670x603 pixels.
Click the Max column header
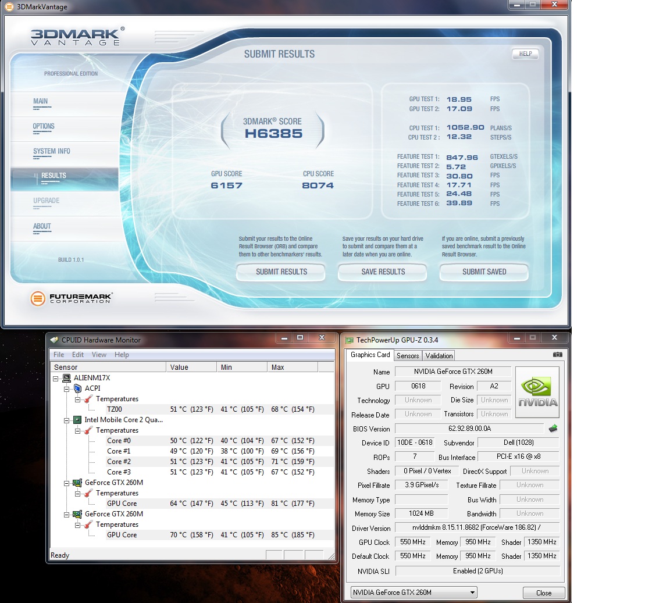[293, 367]
